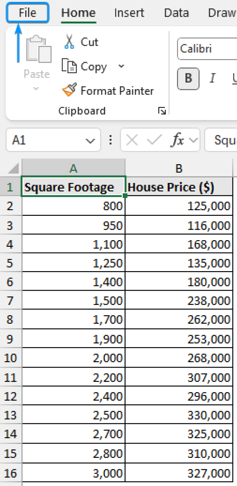Toggle italic formatting
Screen dimensions: 237x486
[213, 78]
